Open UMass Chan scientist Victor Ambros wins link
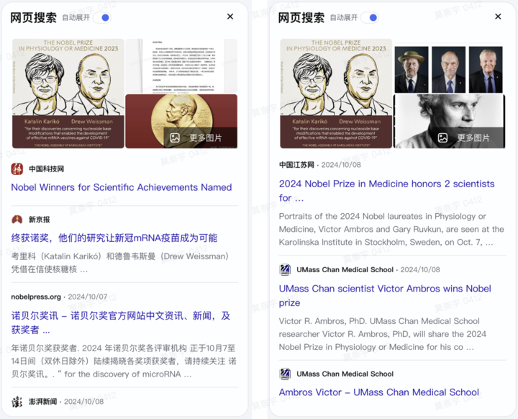This screenshot has width=518, height=419. click(385, 295)
